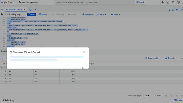Click the Job history header
183x103 pixels.
9,100
